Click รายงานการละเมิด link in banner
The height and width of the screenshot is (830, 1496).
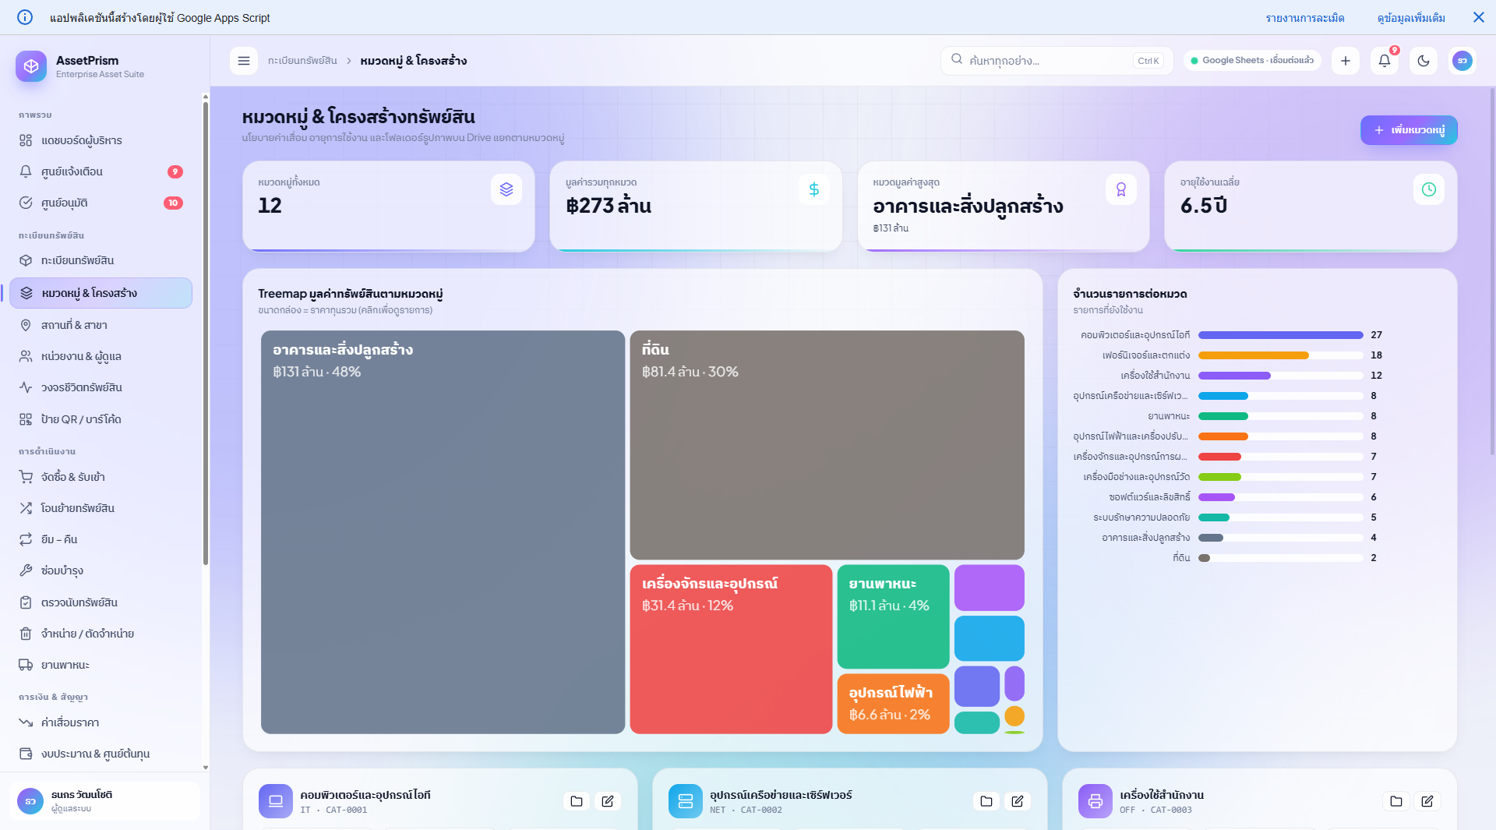point(1305,18)
